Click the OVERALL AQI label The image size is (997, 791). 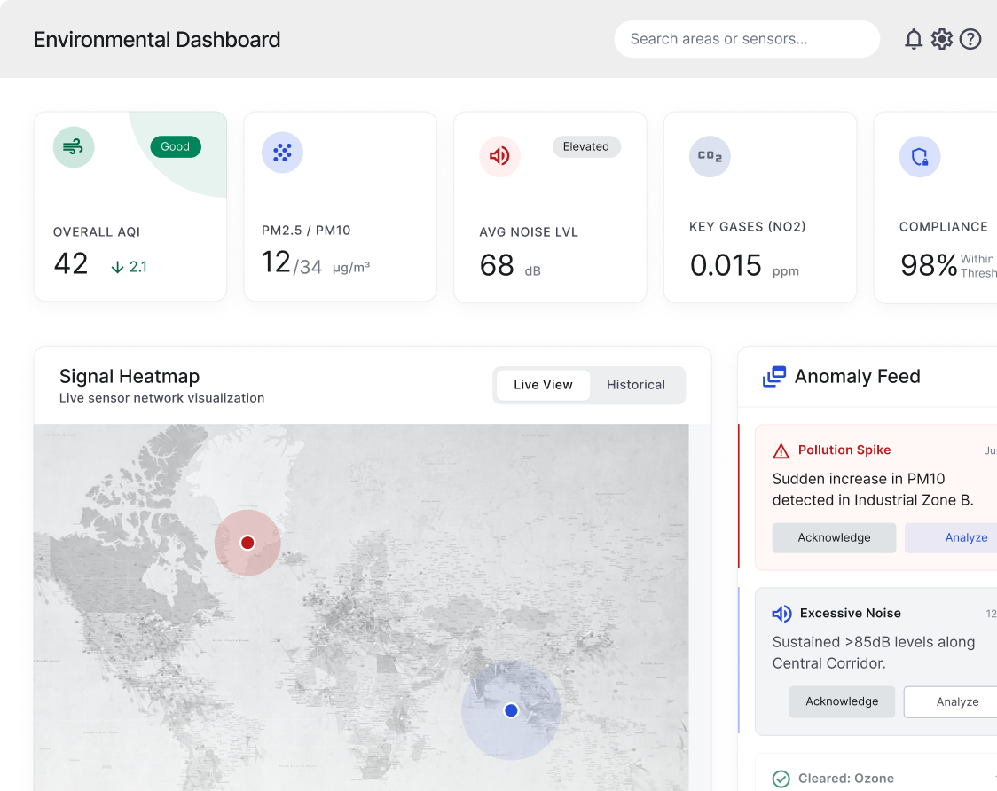(97, 232)
